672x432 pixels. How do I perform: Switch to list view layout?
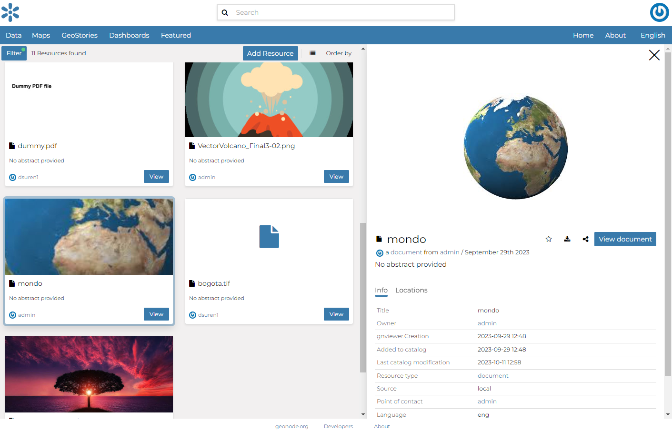312,53
